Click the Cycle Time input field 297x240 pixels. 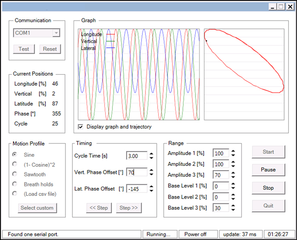(136, 156)
